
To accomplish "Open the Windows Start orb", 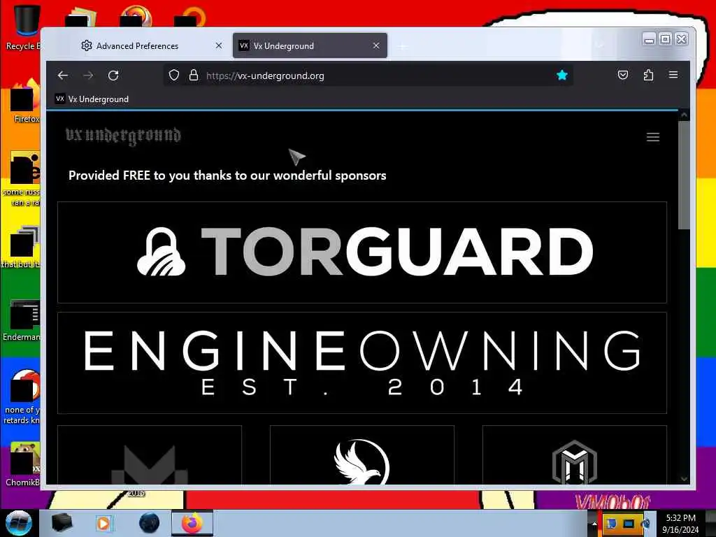I will 18,523.
